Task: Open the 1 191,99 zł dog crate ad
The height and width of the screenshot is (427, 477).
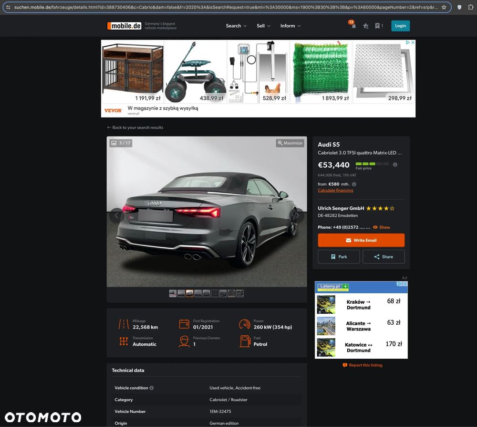Action: [x=133, y=72]
